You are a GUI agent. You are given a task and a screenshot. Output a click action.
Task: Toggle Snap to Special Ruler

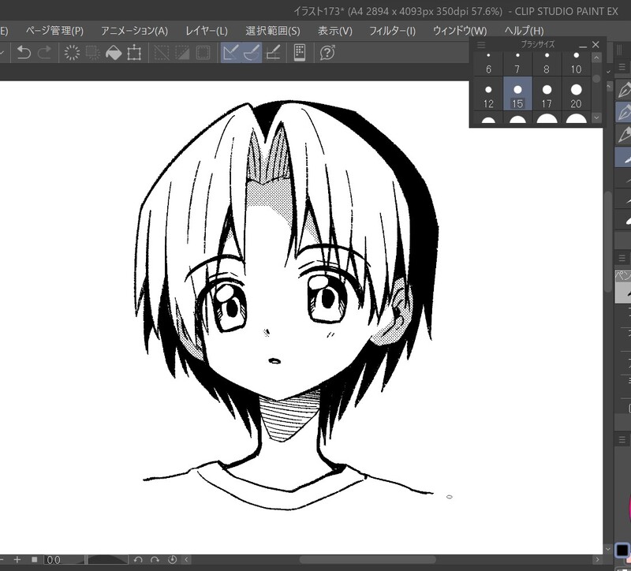252,52
